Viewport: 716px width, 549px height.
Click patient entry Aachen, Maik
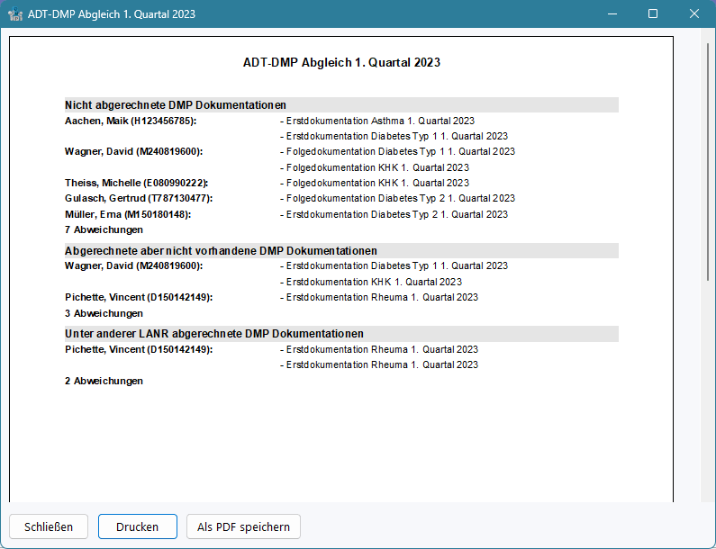tap(131, 121)
